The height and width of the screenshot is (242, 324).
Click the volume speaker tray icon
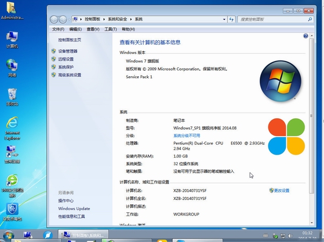(x=291, y=236)
